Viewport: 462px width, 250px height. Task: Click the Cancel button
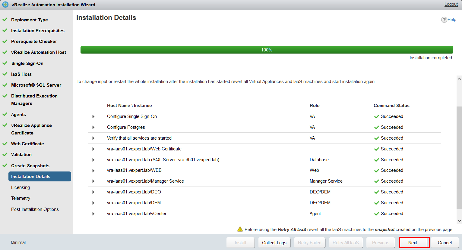445,242
